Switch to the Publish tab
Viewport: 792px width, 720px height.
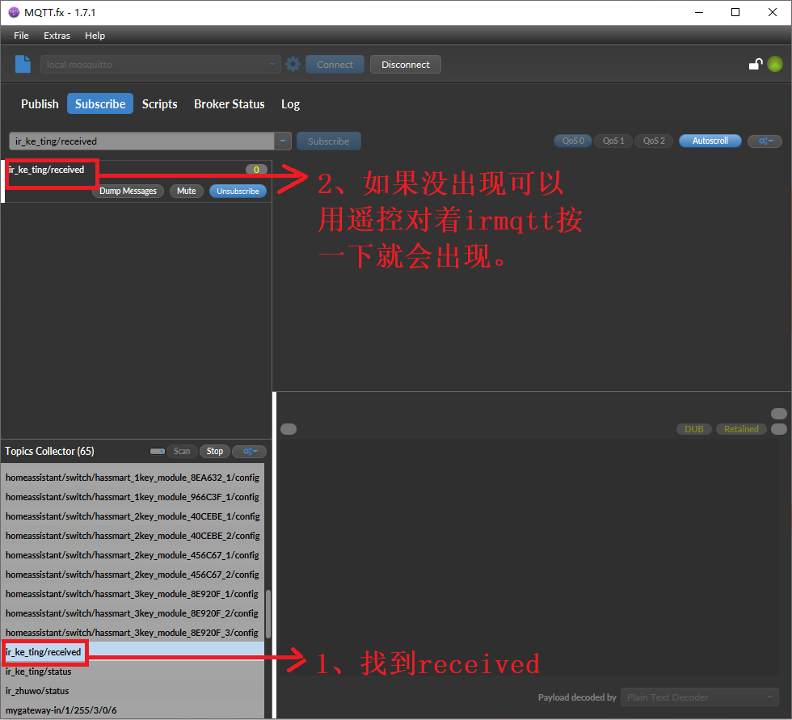40,104
